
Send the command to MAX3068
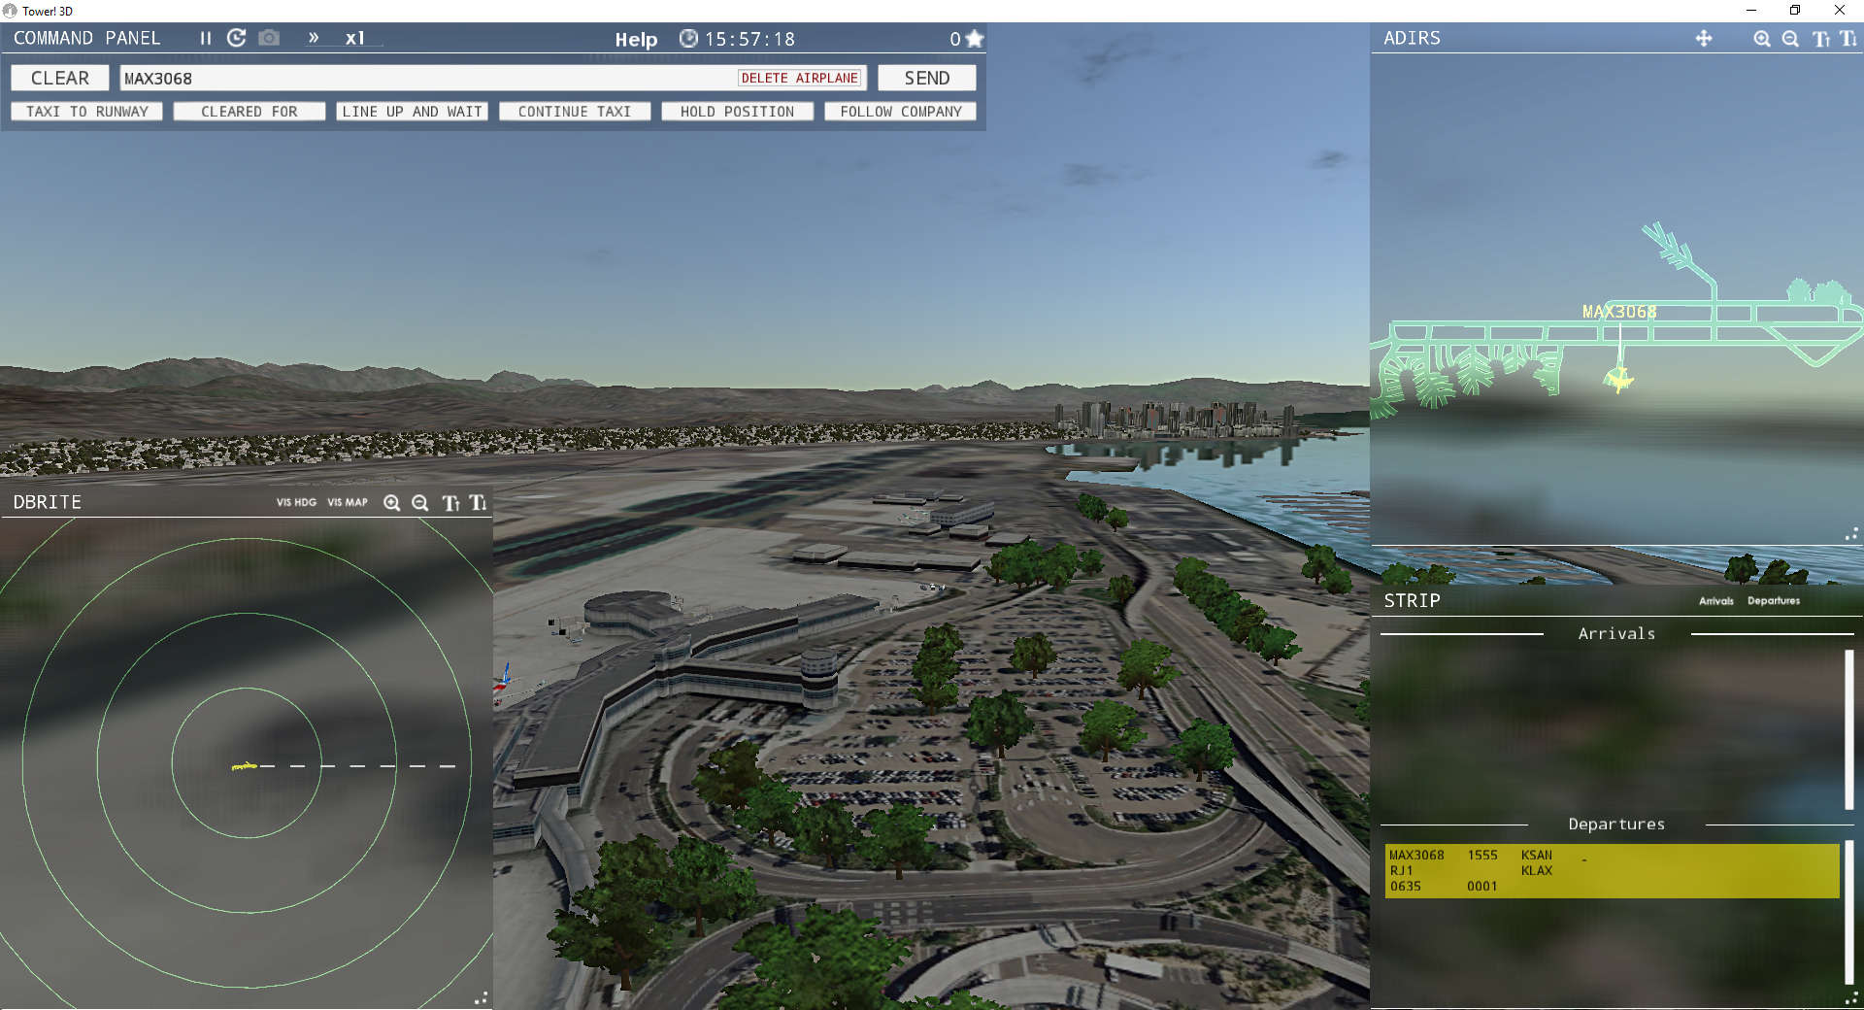pos(926,77)
